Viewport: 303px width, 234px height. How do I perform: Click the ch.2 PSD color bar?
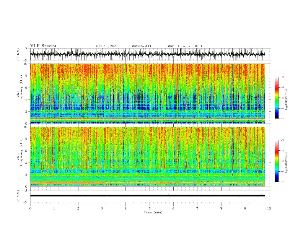pos(277,161)
